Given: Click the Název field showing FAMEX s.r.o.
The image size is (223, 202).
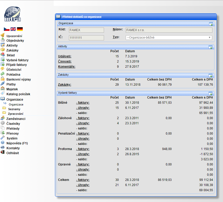Looking at the screenshot, I should click(x=169, y=30).
